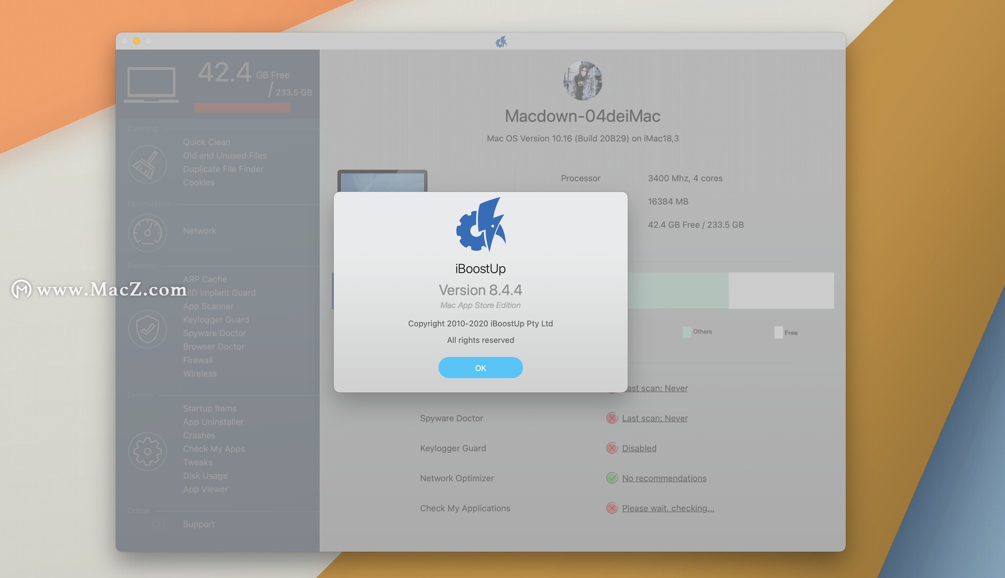Open the Security shield icon
The image size is (1005, 578).
[x=148, y=329]
